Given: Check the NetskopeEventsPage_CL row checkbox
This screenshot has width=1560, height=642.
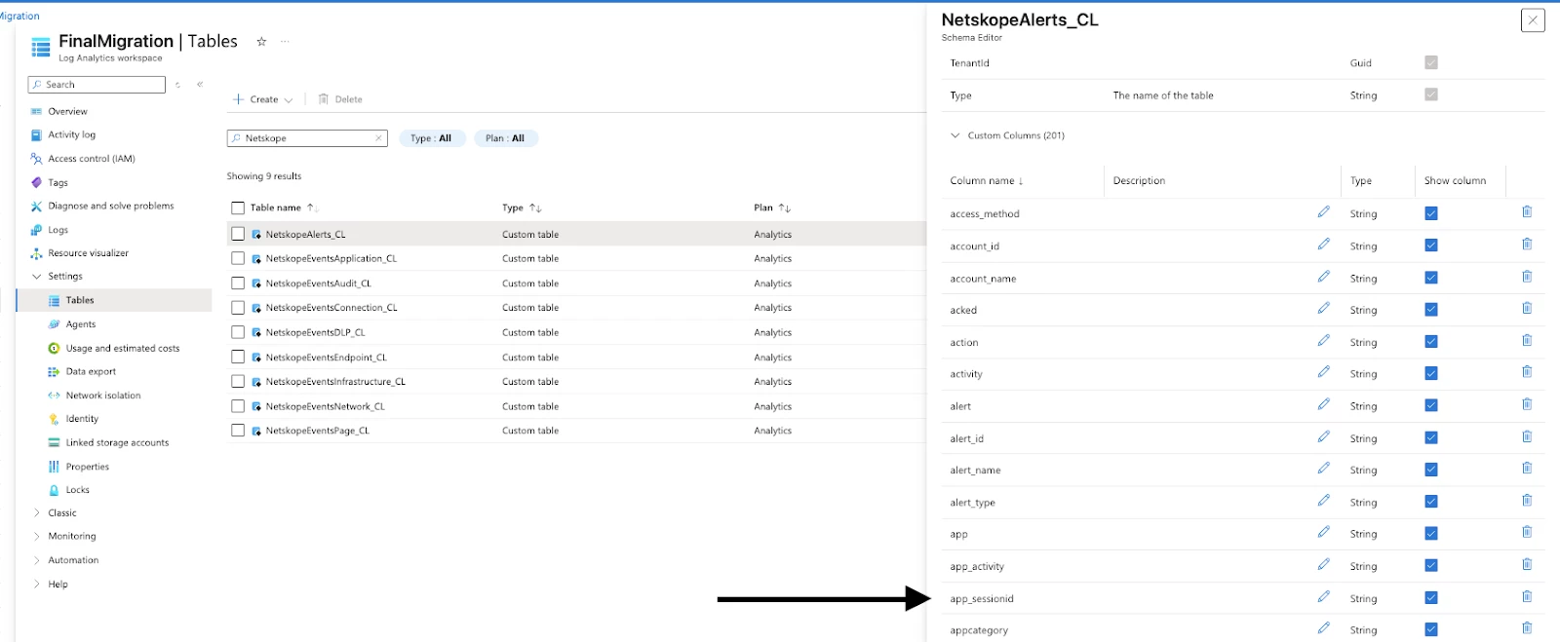Looking at the screenshot, I should point(238,431).
